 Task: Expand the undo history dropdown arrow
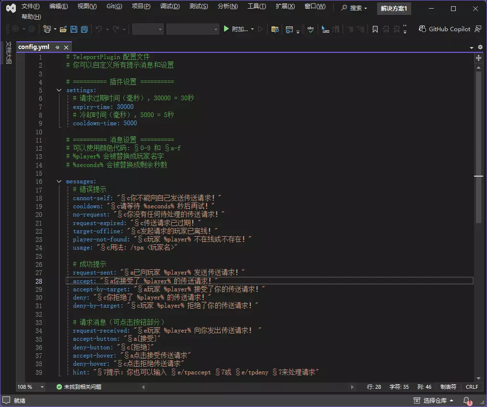[x=107, y=29]
